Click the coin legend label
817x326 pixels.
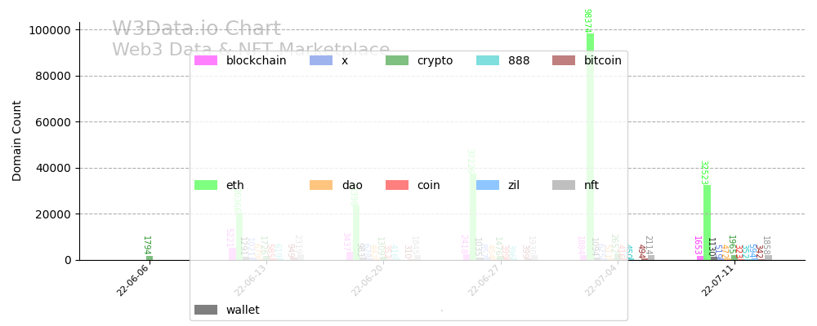(429, 185)
